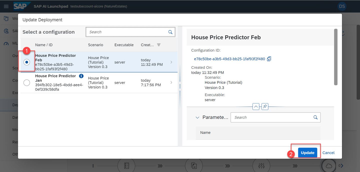Click today 7:17:56 PM created time
The height and width of the screenshot is (172, 360).
[x=151, y=83]
